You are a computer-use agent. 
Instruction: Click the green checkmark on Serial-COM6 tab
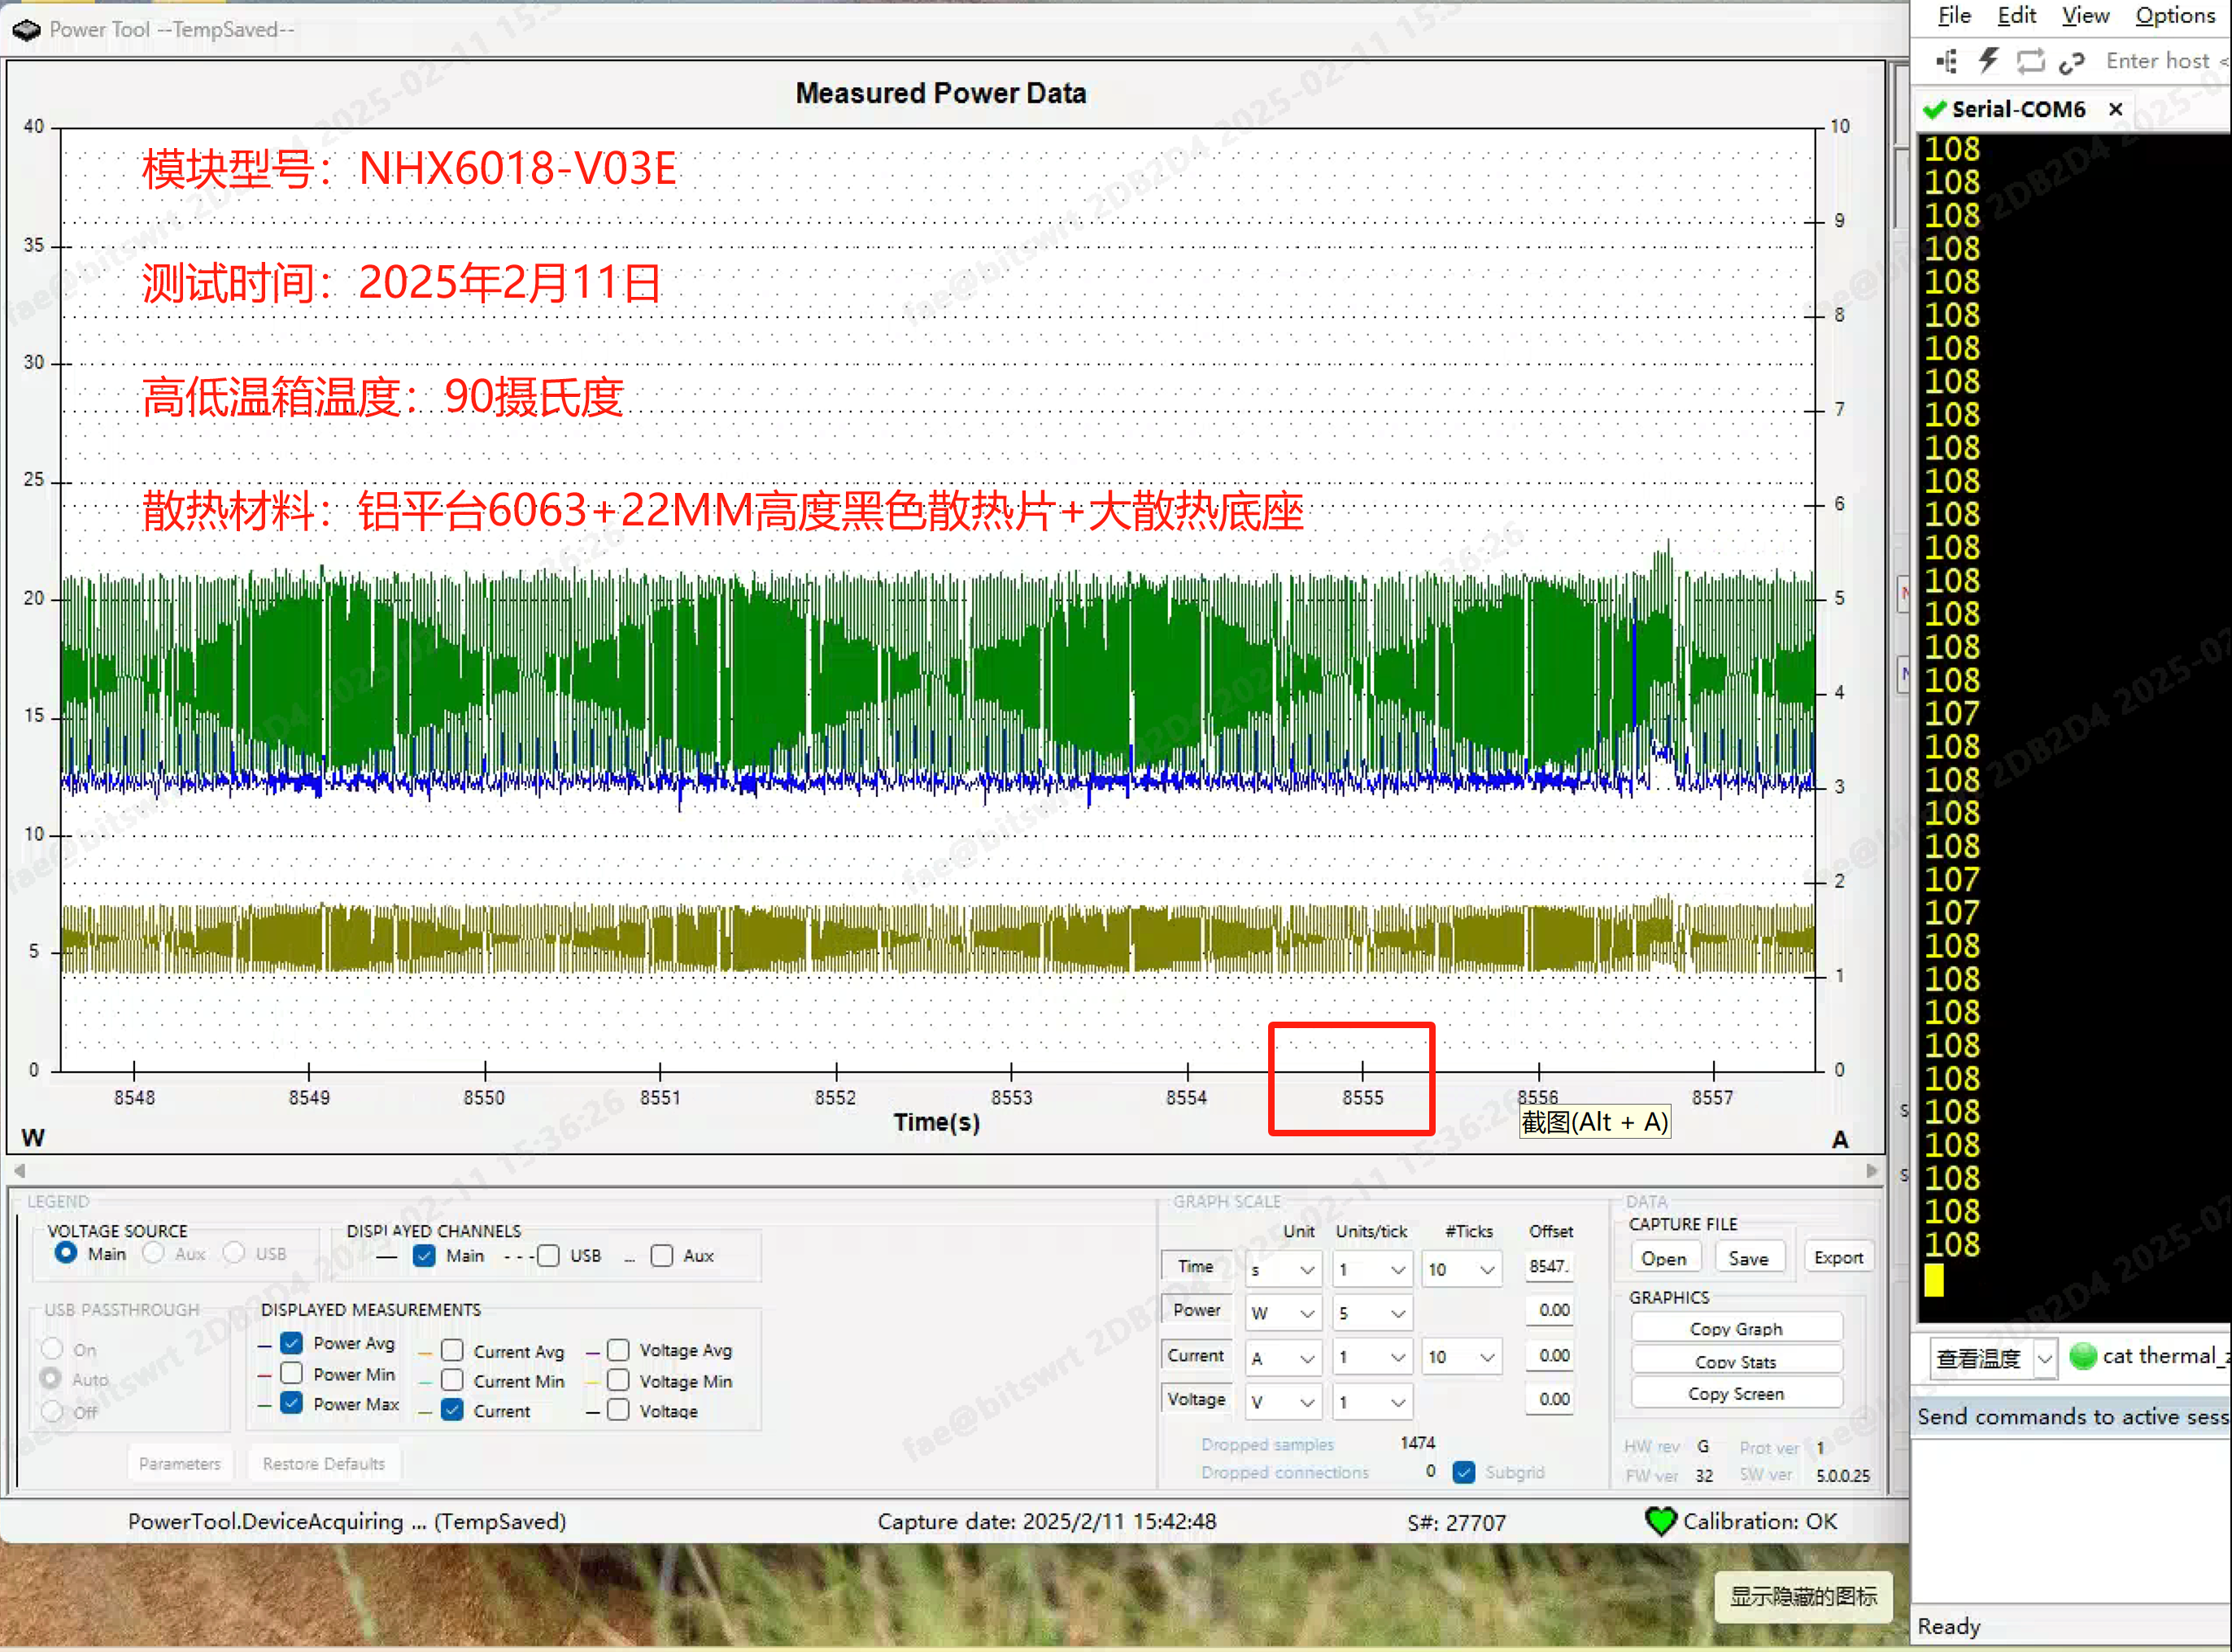pyautogui.click(x=1934, y=109)
